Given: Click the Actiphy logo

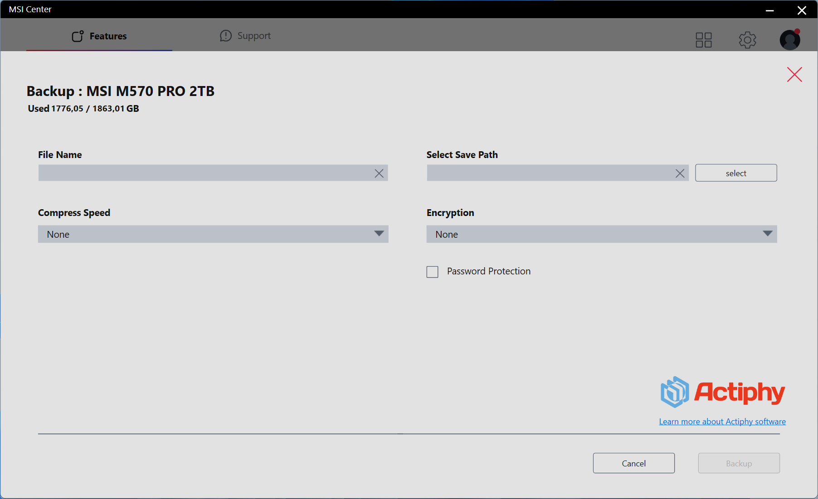Looking at the screenshot, I should [x=722, y=392].
